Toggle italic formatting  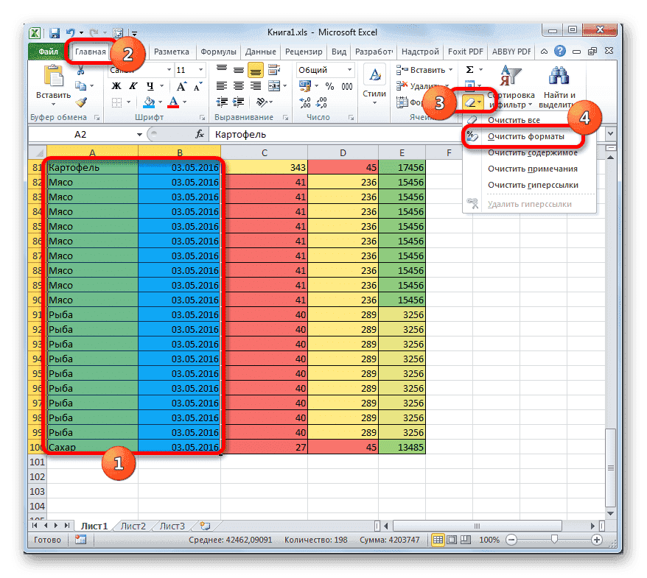(133, 85)
